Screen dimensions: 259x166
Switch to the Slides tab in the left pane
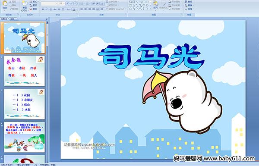[x=4, y=19]
